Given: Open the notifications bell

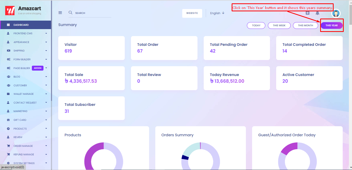Looking at the screenshot, I should [x=317, y=13].
